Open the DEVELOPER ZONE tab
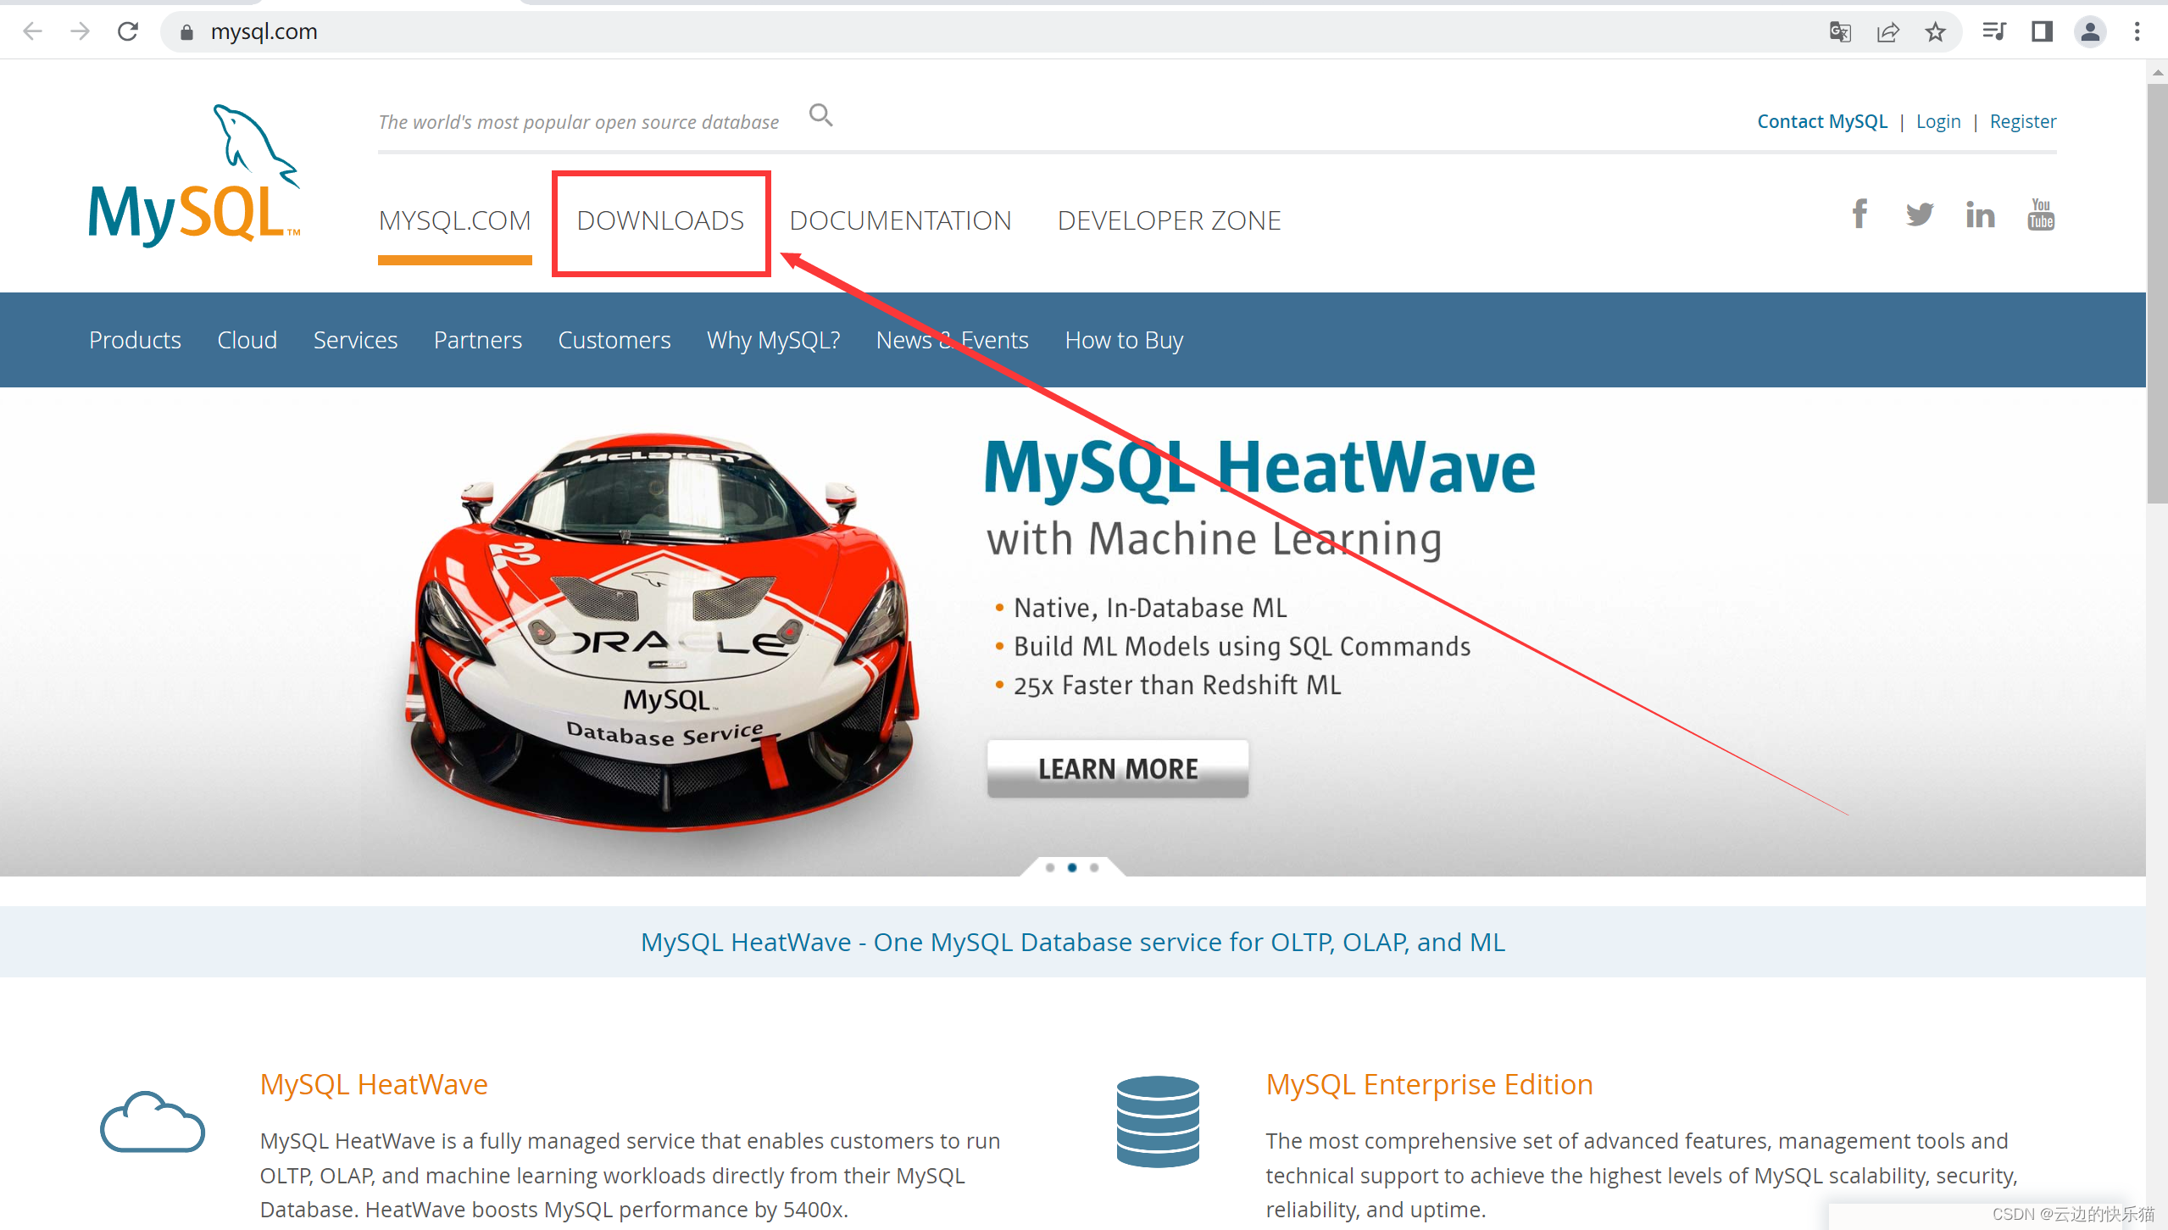Viewport: 2168px width, 1230px height. click(x=1169, y=220)
